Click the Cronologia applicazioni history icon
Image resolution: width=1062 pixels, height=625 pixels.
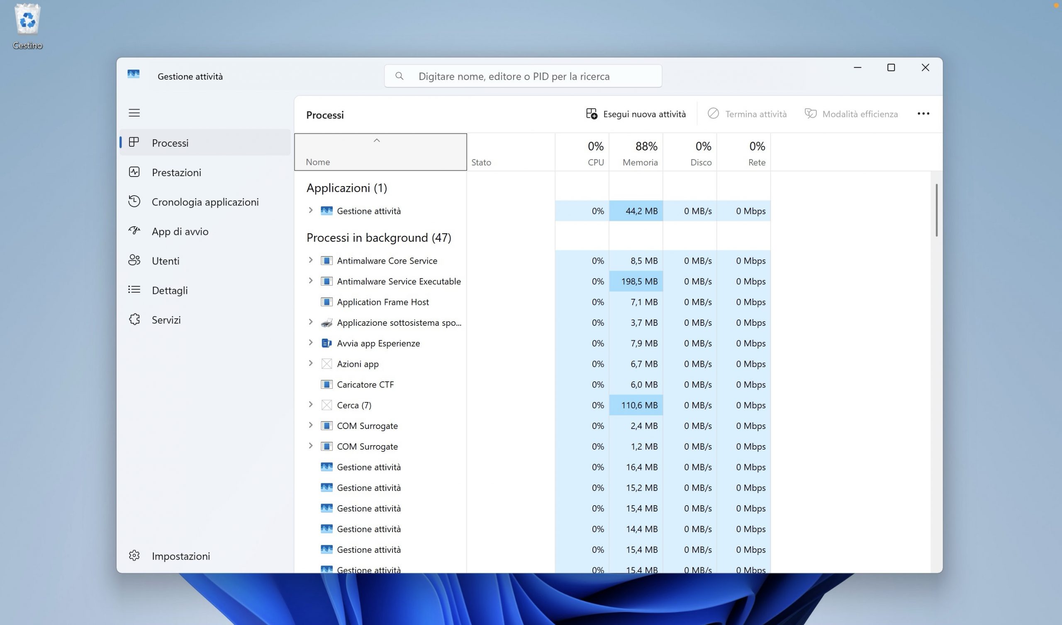point(134,202)
